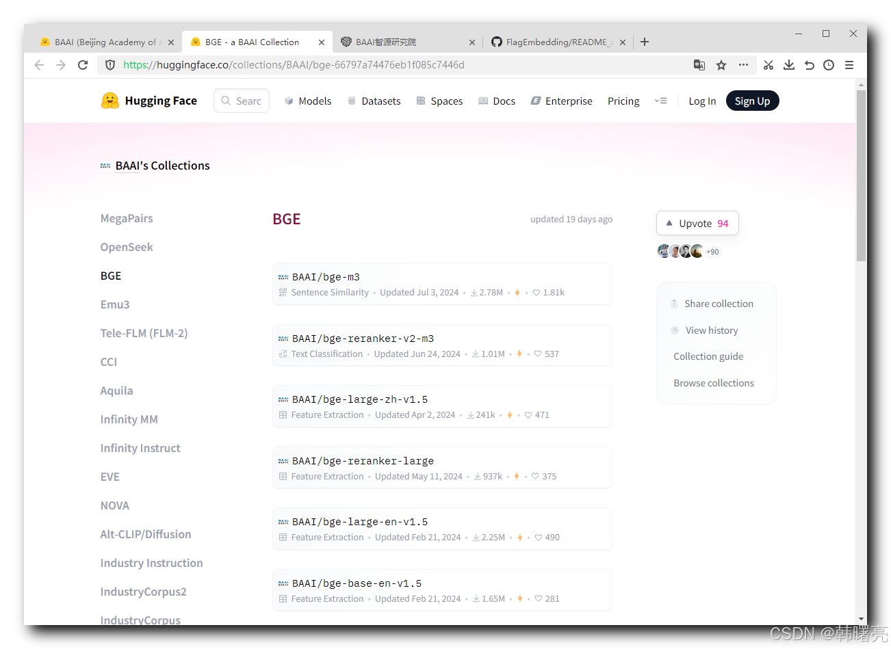This screenshot has width=891, height=649.
Task: Click the scrollbar down arrow
Action: click(x=861, y=619)
